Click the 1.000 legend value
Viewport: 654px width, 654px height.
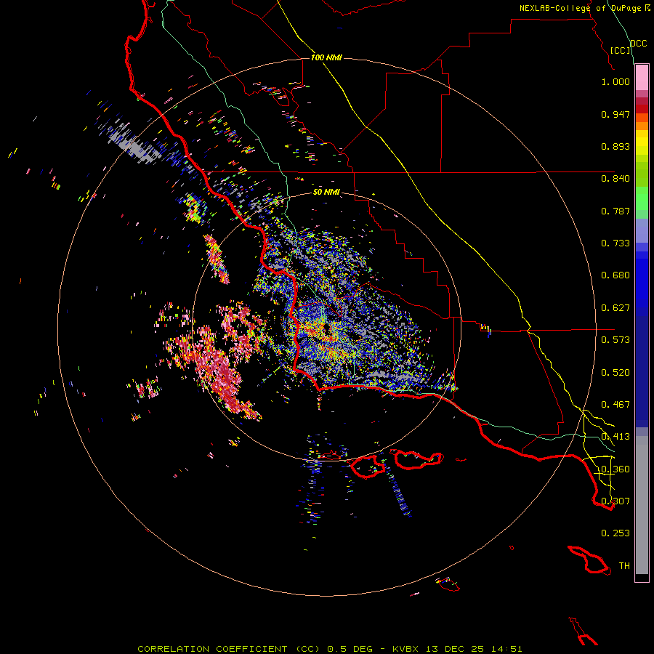click(x=615, y=81)
